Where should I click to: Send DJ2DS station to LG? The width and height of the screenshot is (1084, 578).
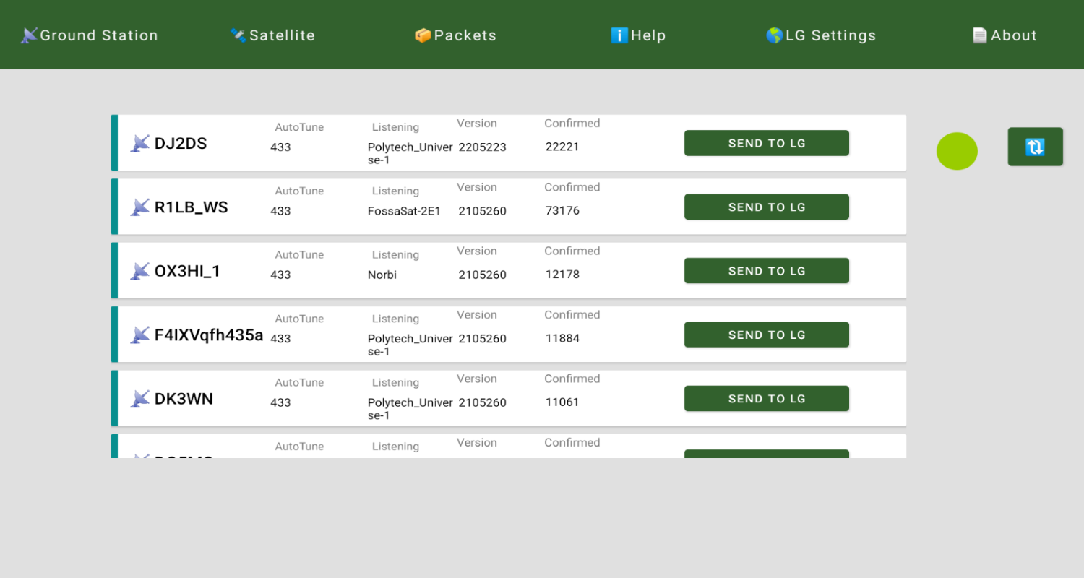coord(767,143)
